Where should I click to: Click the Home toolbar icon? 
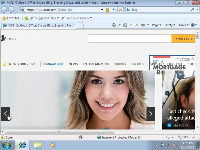tap(114, 25)
